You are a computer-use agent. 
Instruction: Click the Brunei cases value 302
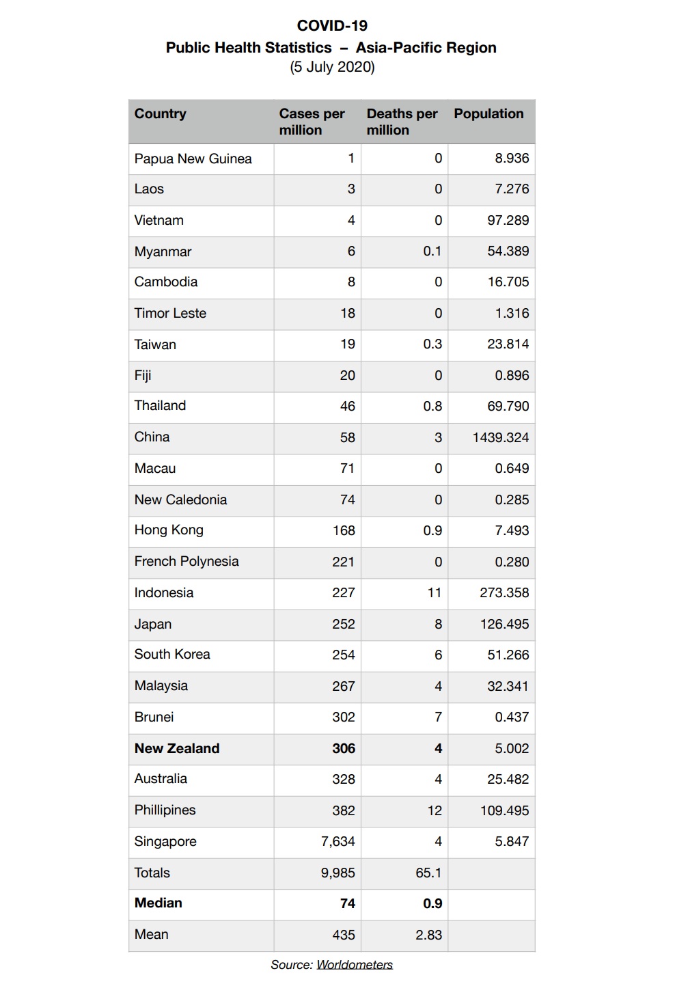tap(344, 717)
